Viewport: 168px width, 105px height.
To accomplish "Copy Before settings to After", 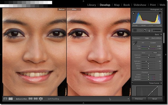I will (x=30, y=99).
